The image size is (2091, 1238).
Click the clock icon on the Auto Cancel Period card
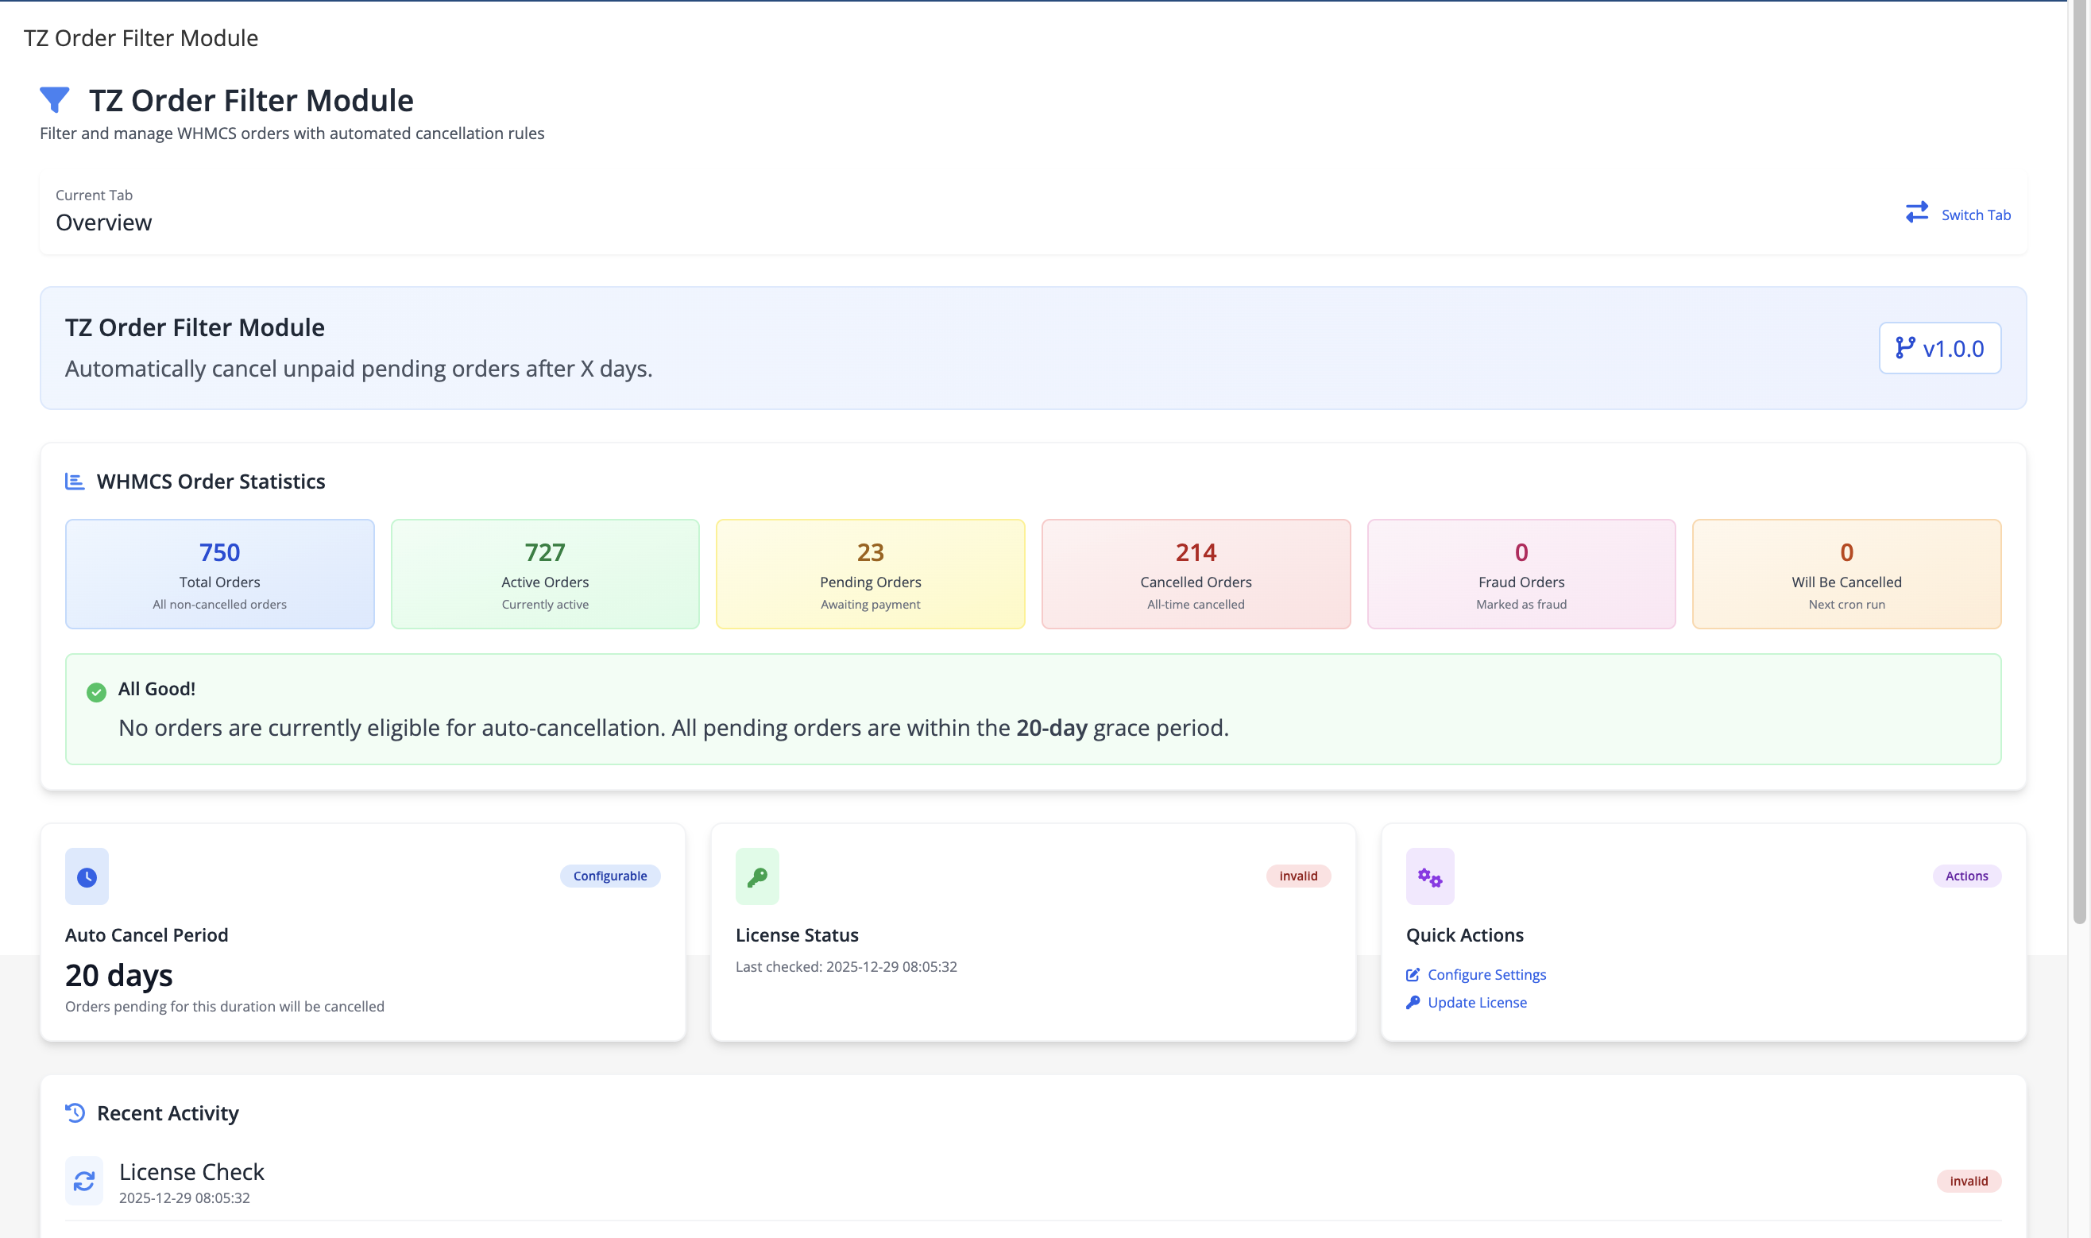[x=87, y=875]
